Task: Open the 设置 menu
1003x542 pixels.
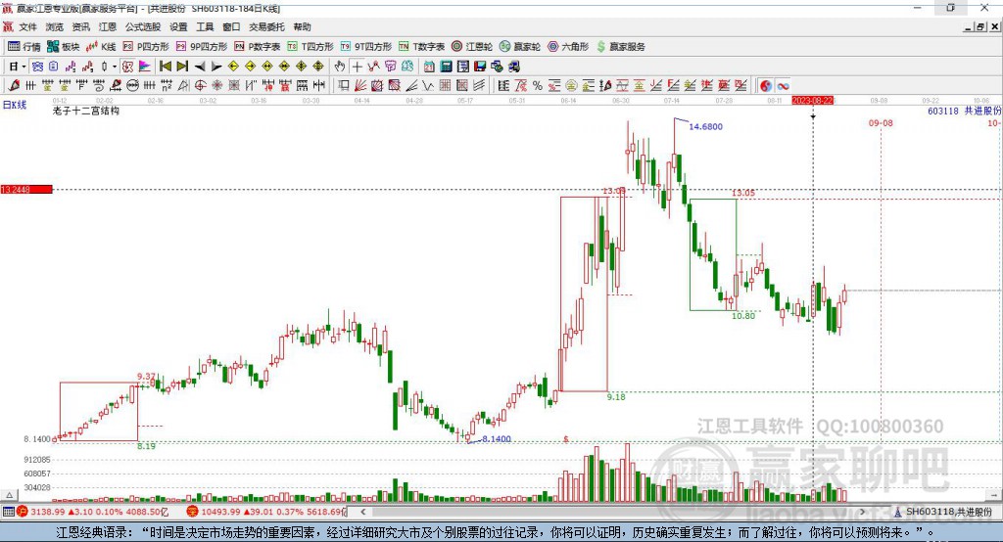Action: [178, 26]
